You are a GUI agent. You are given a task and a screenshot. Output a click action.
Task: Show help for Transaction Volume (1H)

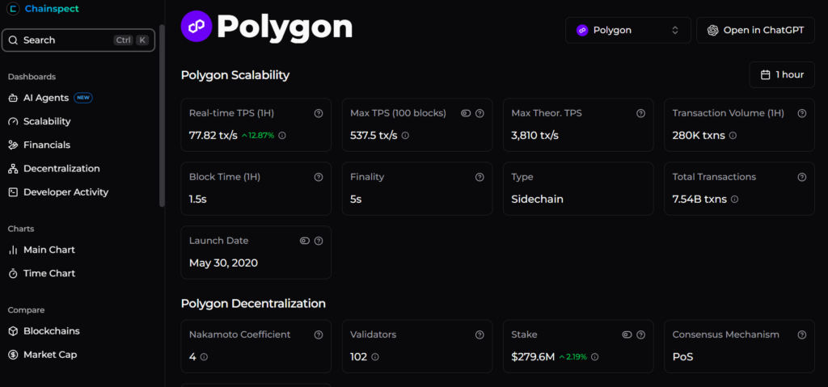tap(801, 113)
